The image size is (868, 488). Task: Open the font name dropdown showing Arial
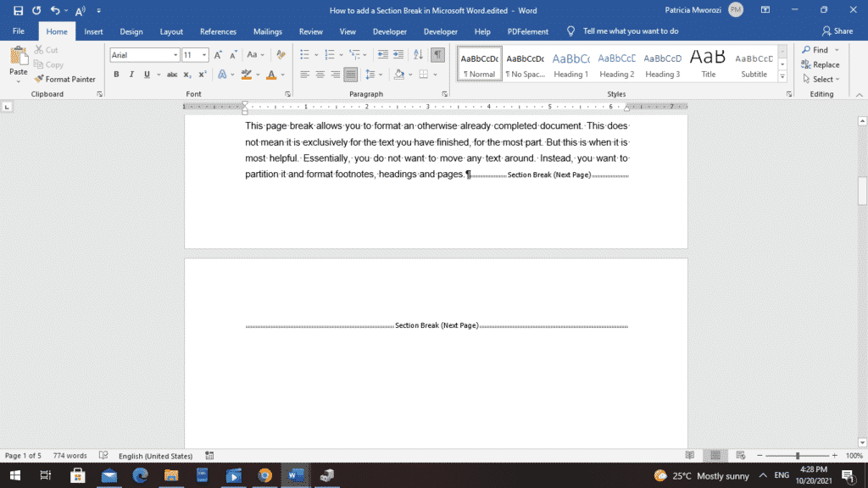[175, 55]
